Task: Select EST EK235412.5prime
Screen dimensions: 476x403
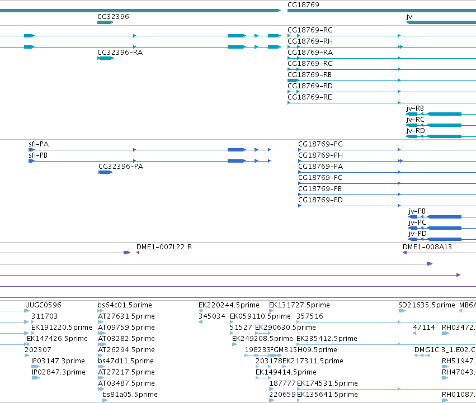Action: 327,339
